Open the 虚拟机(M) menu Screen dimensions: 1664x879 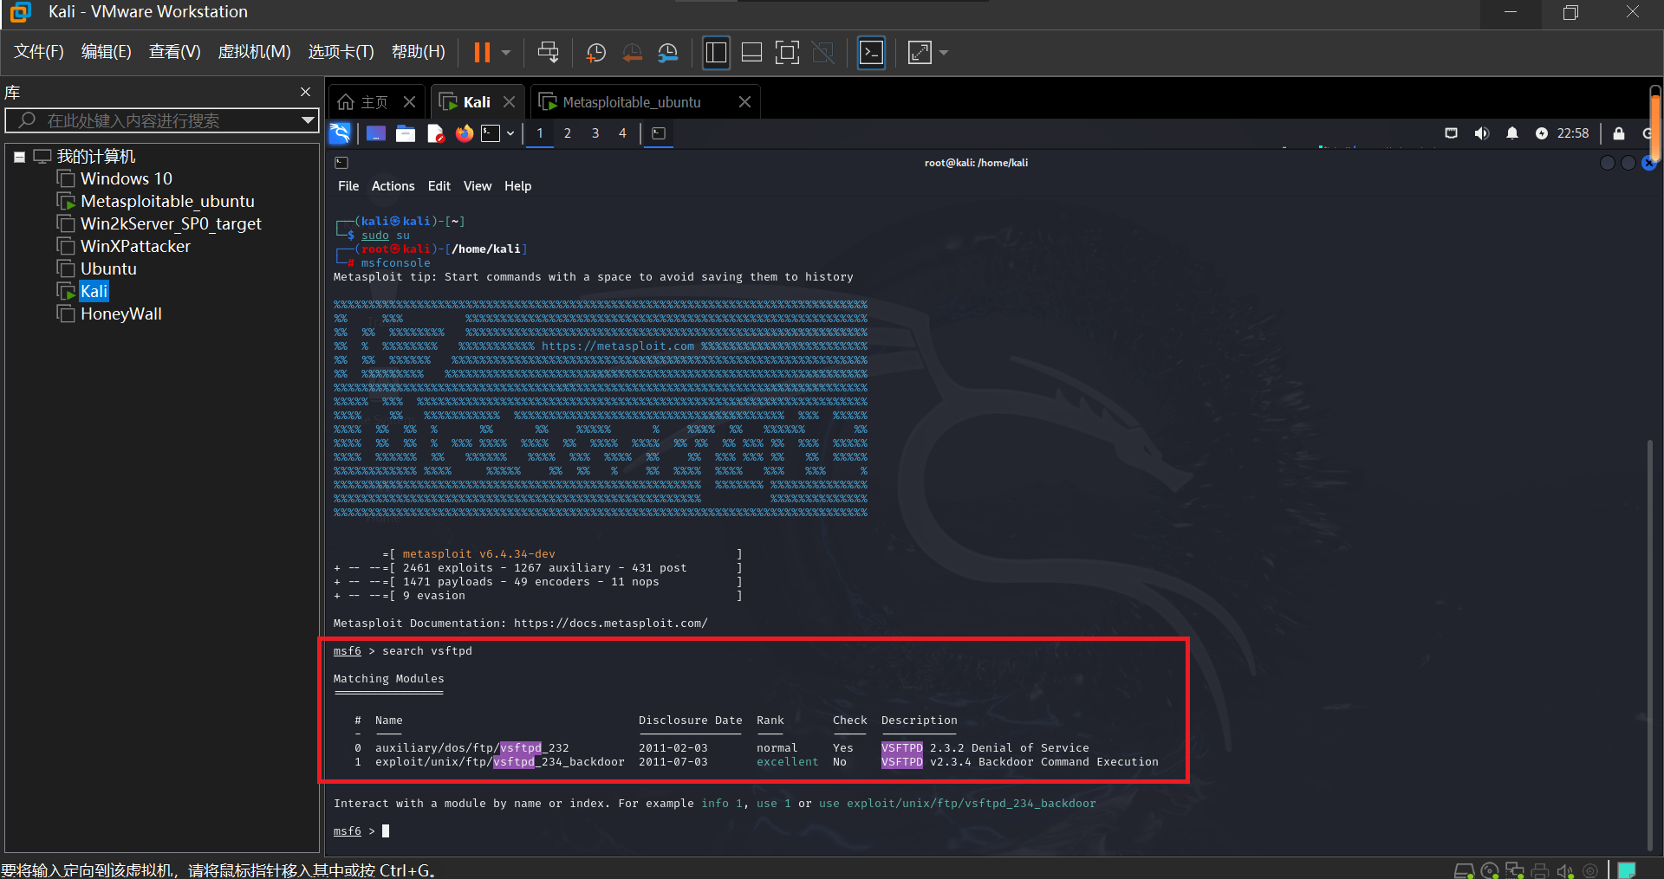click(x=255, y=52)
